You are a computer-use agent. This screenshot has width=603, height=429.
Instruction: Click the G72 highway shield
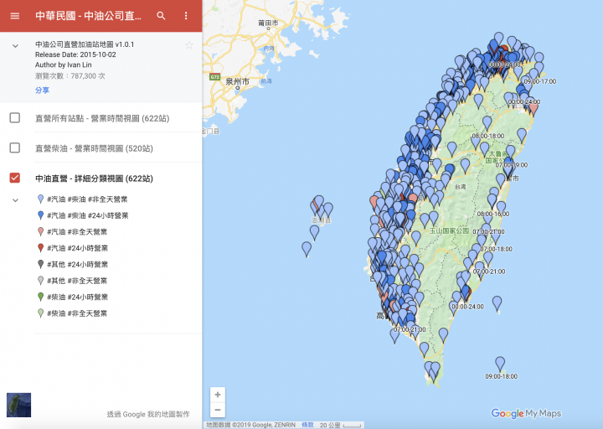point(214,77)
